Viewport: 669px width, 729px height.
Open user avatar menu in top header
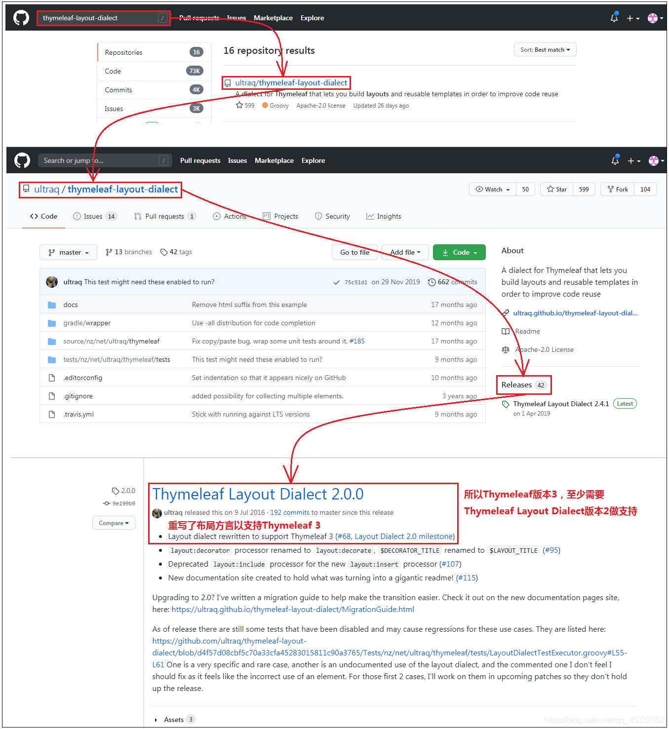pos(656,18)
